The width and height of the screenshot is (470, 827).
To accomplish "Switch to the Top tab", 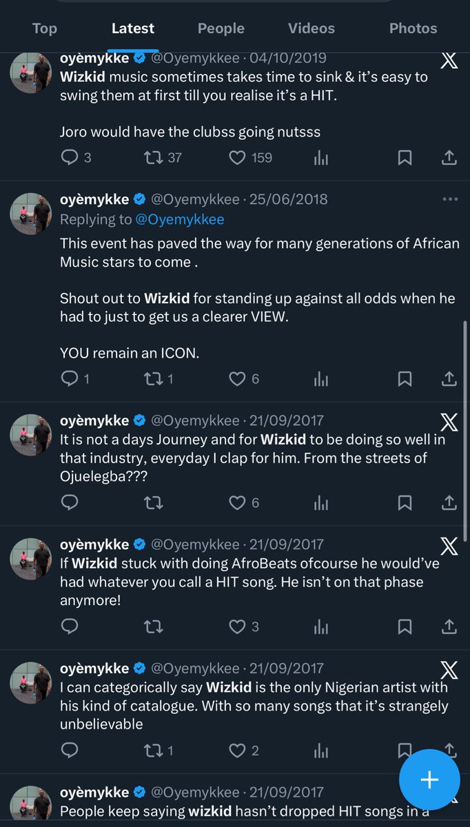I will click(x=45, y=28).
